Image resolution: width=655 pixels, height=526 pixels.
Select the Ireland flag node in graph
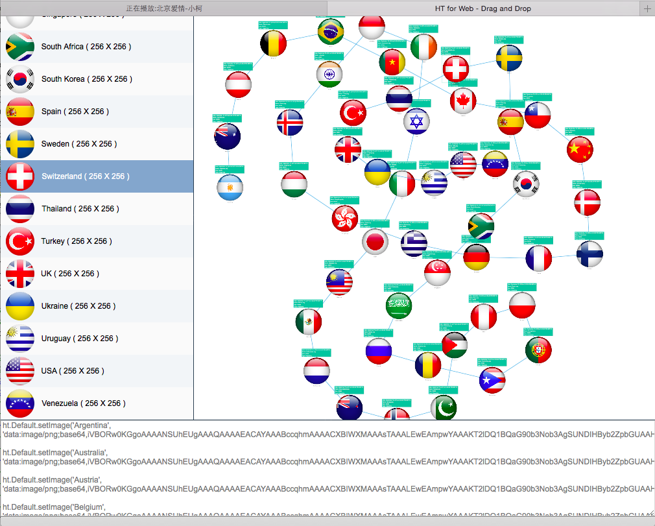click(423, 47)
